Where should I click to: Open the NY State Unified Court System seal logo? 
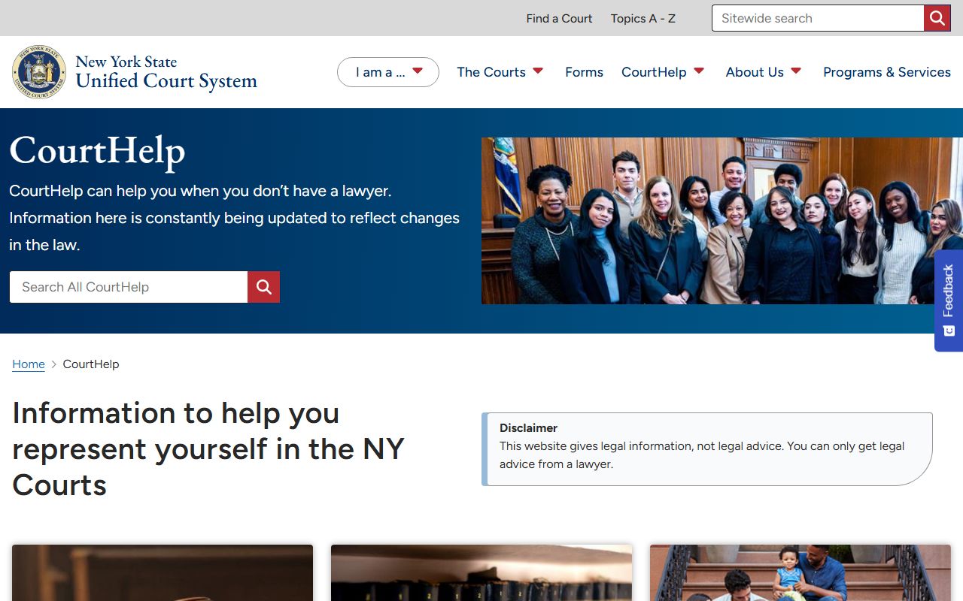39,72
